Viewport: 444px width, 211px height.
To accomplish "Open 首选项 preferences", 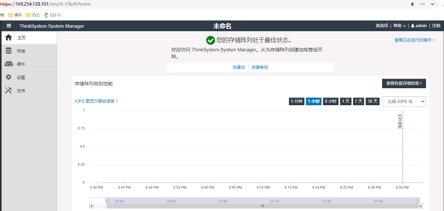I will 382,26.
